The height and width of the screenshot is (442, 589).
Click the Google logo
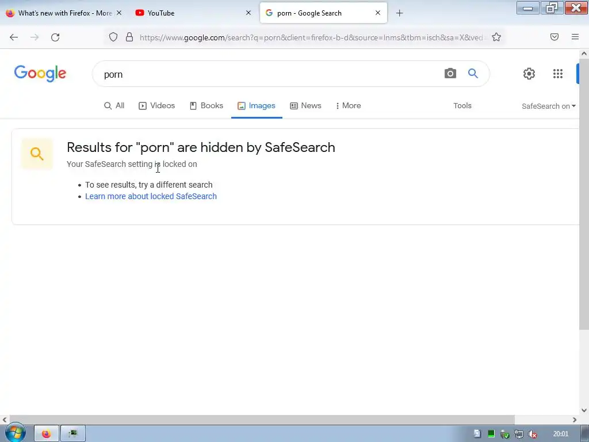pyautogui.click(x=40, y=73)
